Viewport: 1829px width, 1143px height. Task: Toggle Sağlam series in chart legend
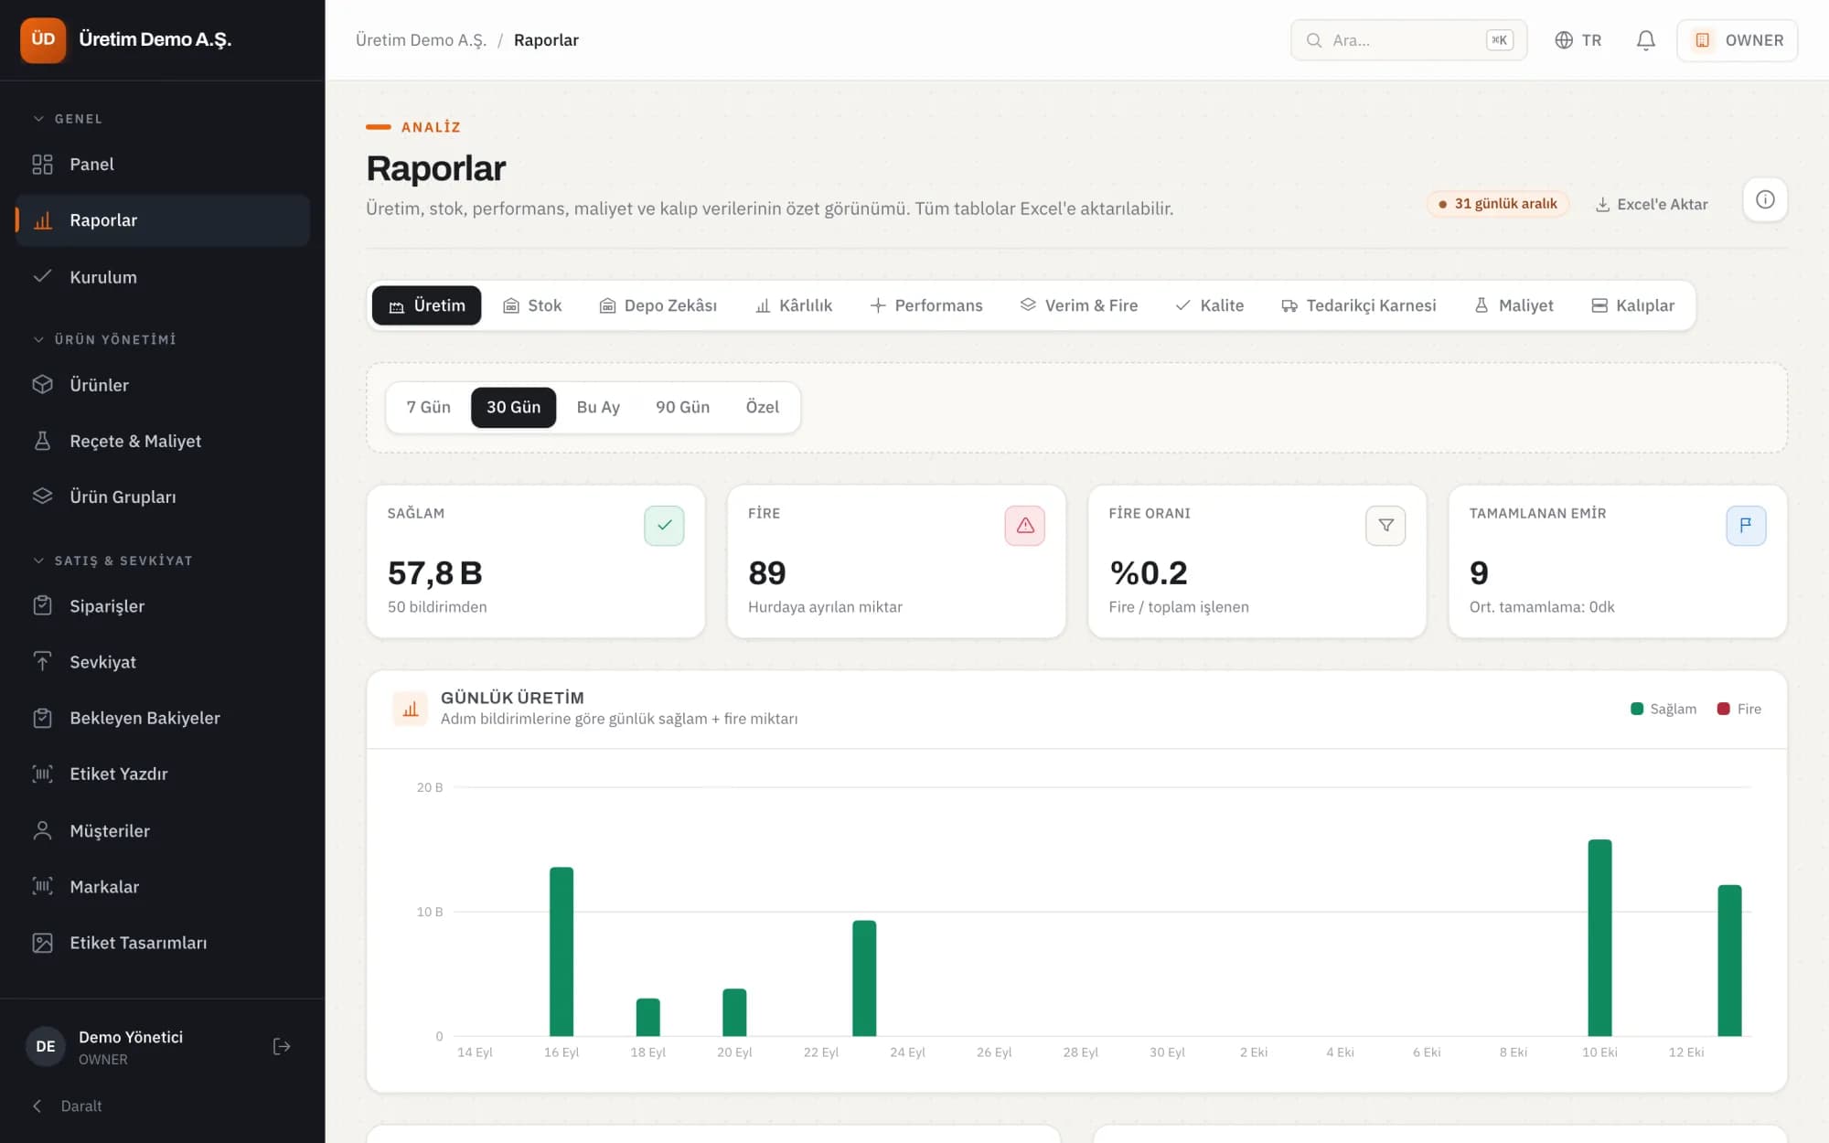point(1663,709)
